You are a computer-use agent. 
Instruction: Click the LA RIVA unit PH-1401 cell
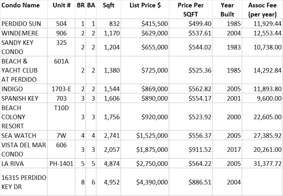point(61,163)
